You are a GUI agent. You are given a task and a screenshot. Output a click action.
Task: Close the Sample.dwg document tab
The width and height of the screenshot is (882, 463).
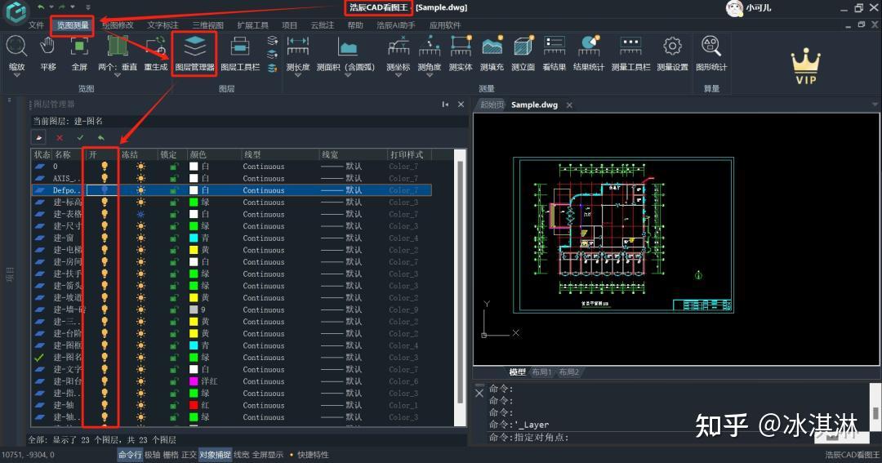[x=569, y=105]
